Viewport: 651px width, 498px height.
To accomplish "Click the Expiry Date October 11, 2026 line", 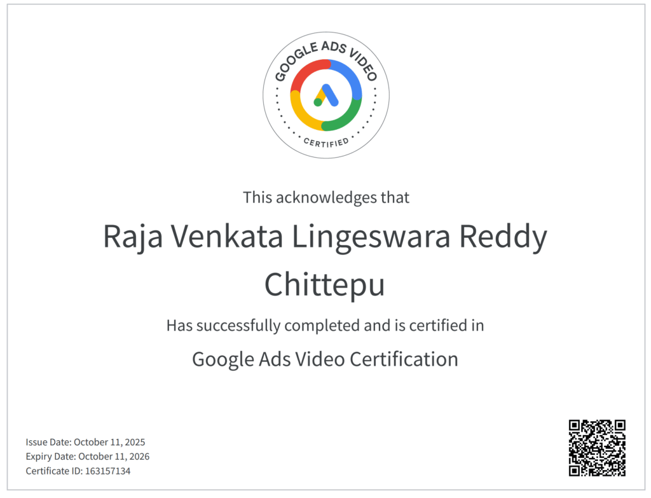I will pos(88,457).
